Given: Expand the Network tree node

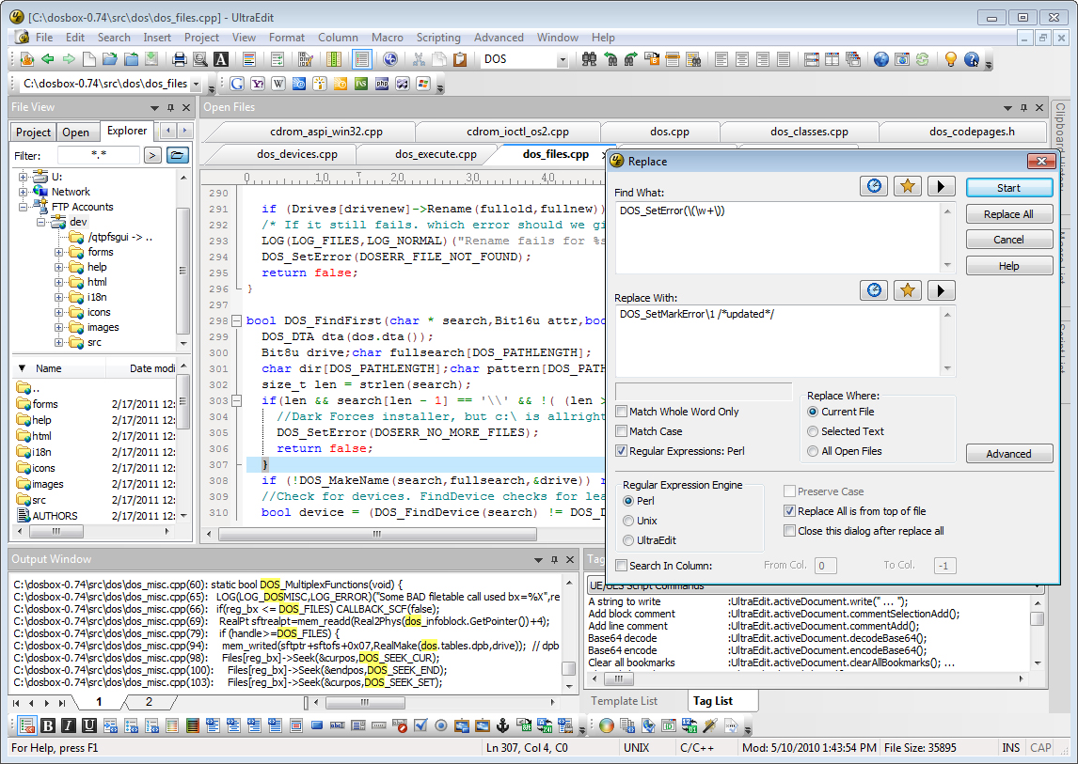Looking at the screenshot, I should click(24, 192).
